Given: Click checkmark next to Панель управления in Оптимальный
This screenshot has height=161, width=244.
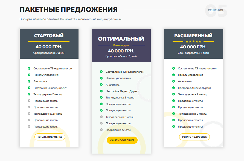Looking at the screenshot, I should point(101,78).
